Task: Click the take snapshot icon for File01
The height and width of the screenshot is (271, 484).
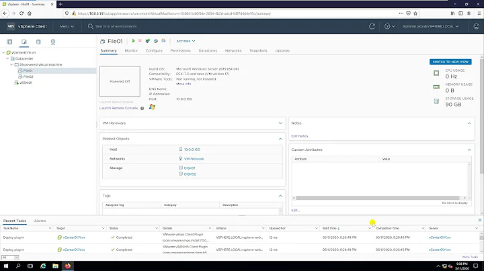Action: click(x=163, y=41)
